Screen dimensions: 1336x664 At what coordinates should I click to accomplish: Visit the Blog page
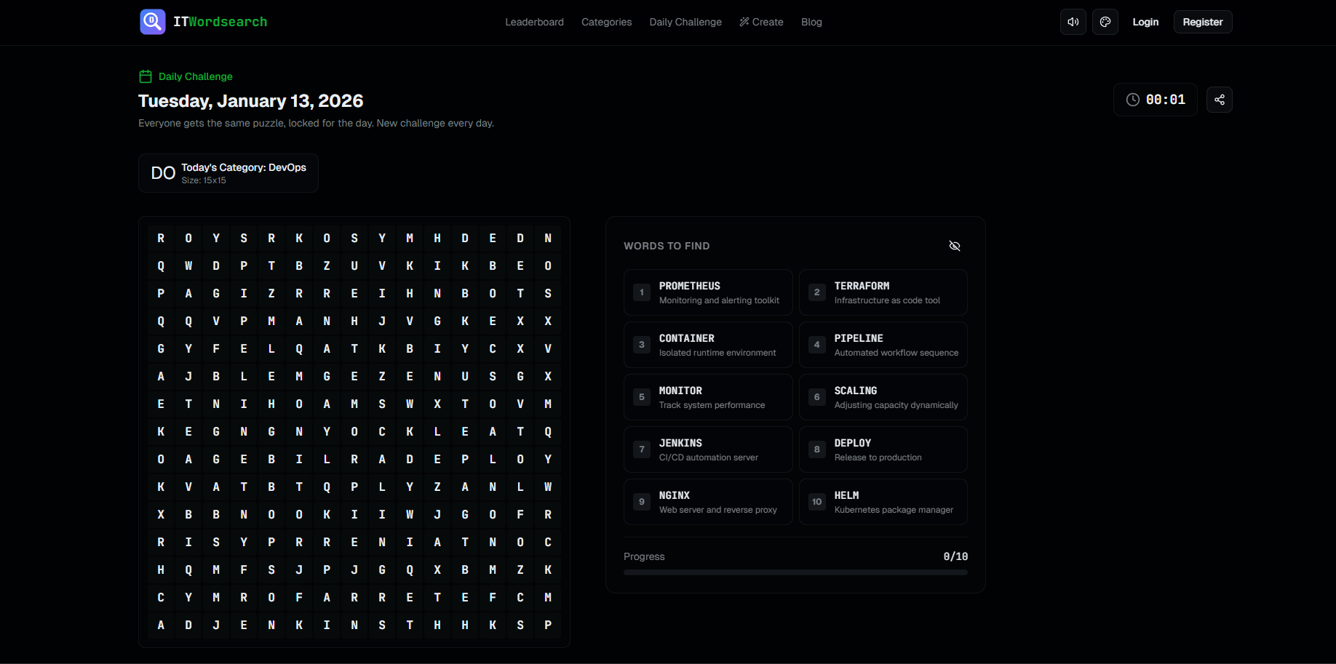click(x=811, y=22)
